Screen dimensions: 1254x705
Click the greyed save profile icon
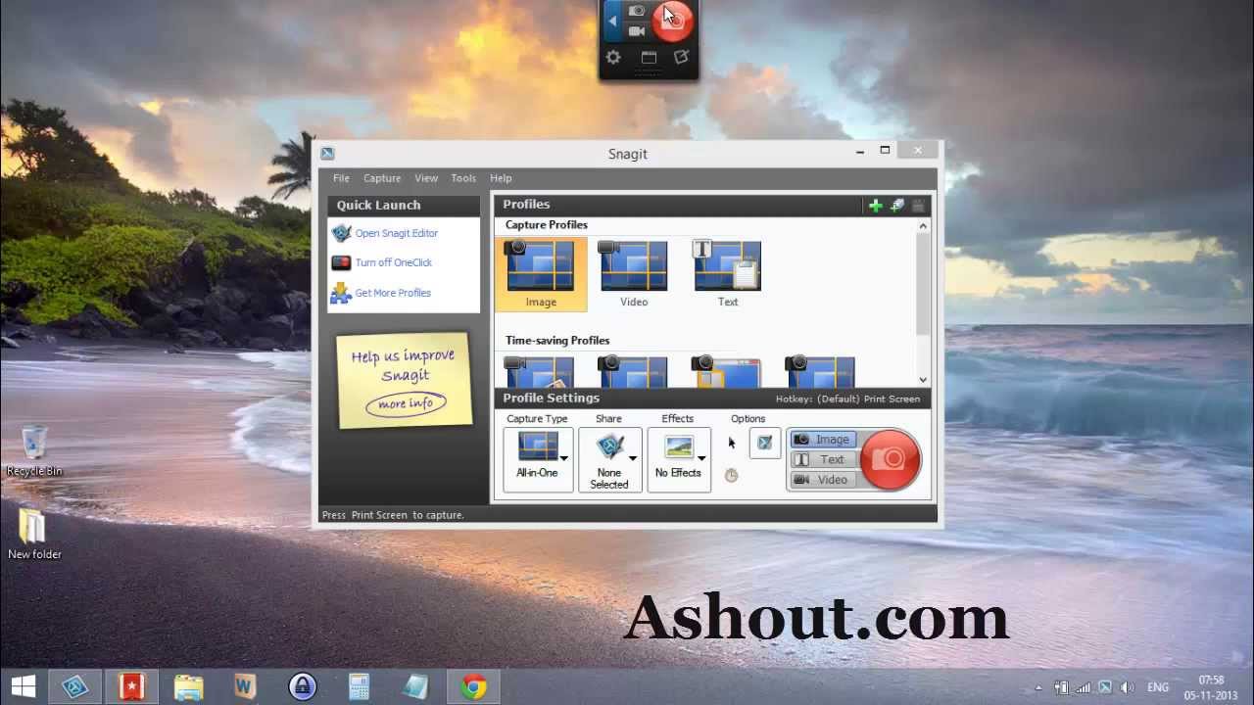(x=918, y=205)
